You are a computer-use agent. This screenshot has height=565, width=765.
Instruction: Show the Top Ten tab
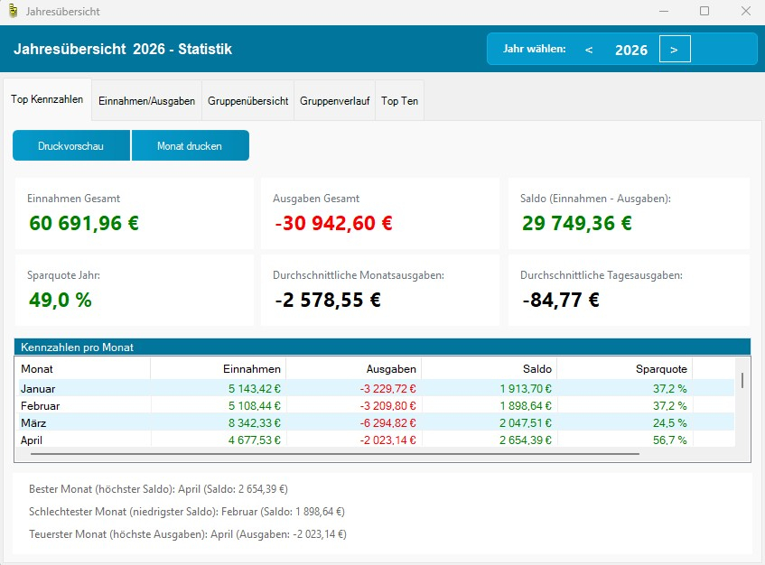click(x=399, y=101)
